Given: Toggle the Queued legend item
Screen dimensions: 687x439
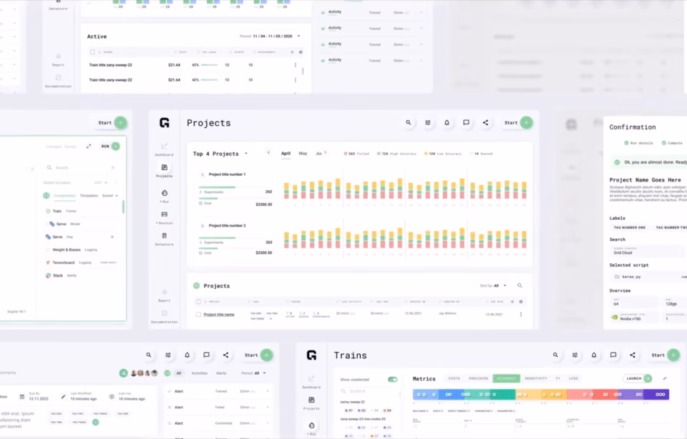Looking at the screenshot, I should click(481, 154).
